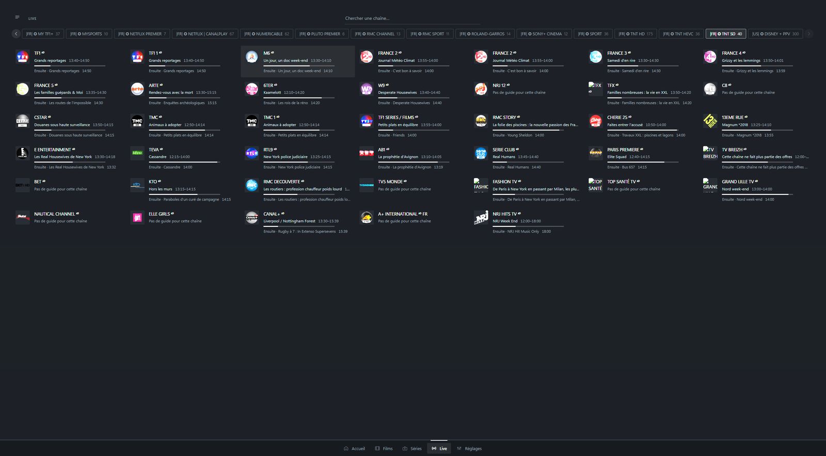826x456 pixels.
Task: Click the RMC Story channel logo
Action: pyautogui.click(x=481, y=121)
